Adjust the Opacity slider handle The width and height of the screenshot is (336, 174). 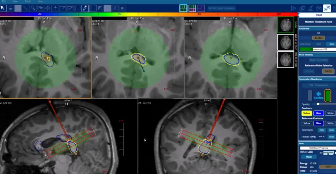[x=318, y=104]
